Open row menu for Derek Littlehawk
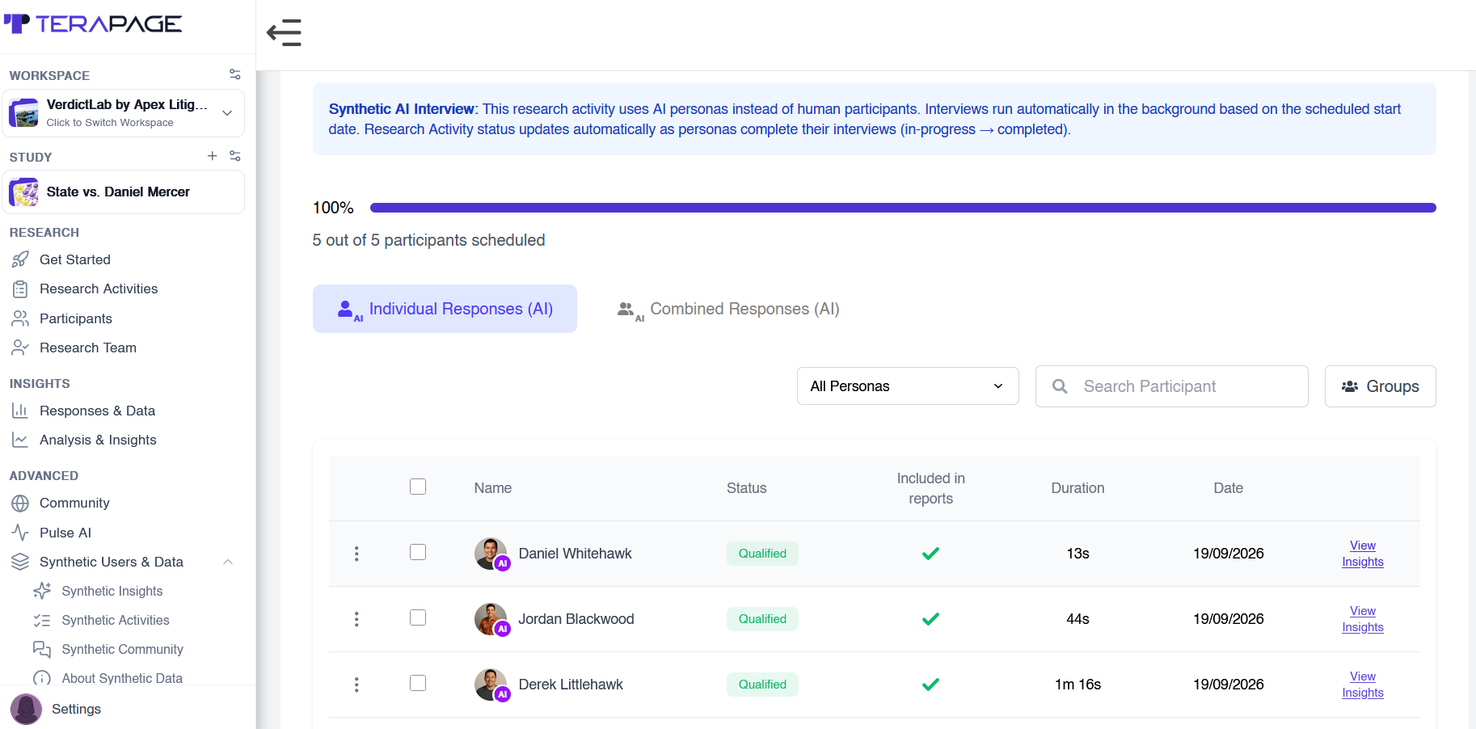Screen dimensions: 1476x729 pos(356,685)
